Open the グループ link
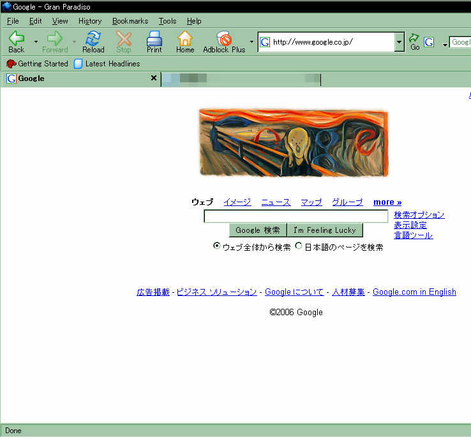The height and width of the screenshot is (437, 471). click(x=347, y=202)
